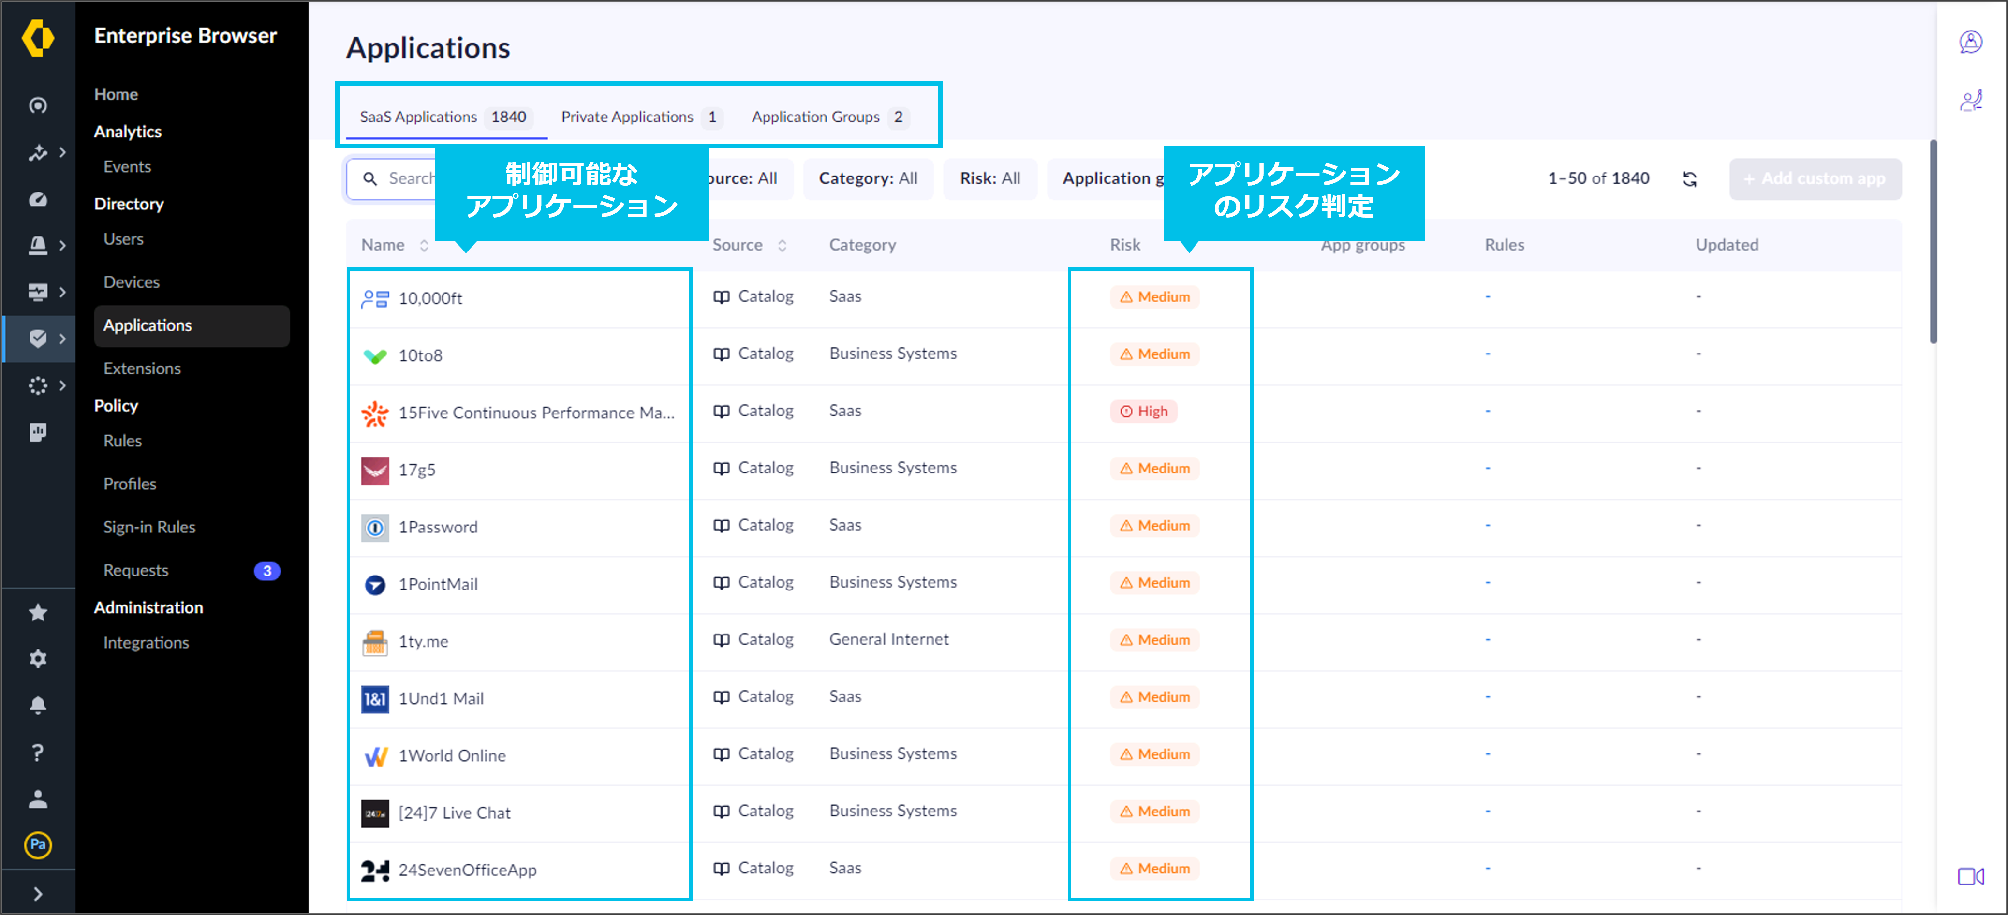This screenshot has width=2008, height=915.
Task: Open the chart note icon in rail
Action: tap(37, 432)
